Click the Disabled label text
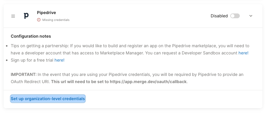This screenshot has height=113, width=269. coord(219,16)
